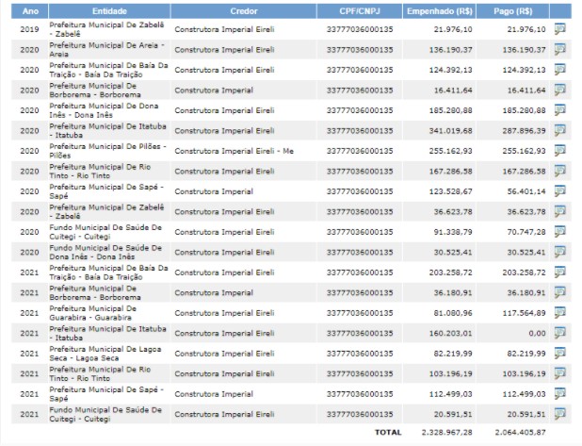Image resolution: width=582 pixels, height=446 pixels.
Task: Open details icon for 2021 Baía Da Traição row
Action: pos(559,273)
